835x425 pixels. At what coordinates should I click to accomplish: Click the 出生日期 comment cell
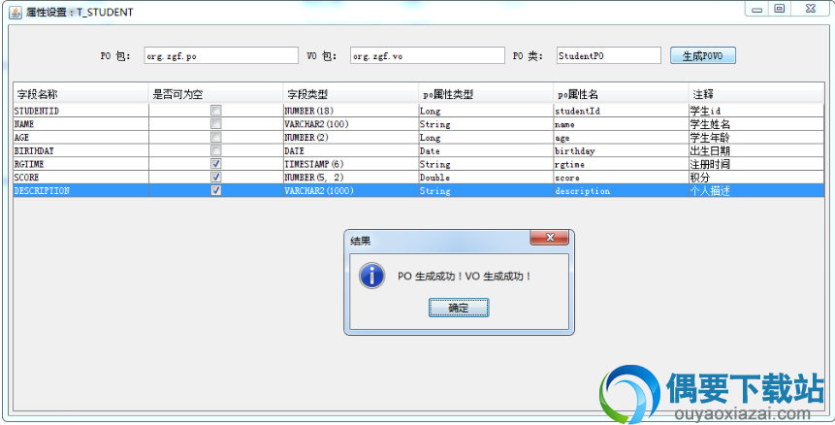(x=756, y=150)
